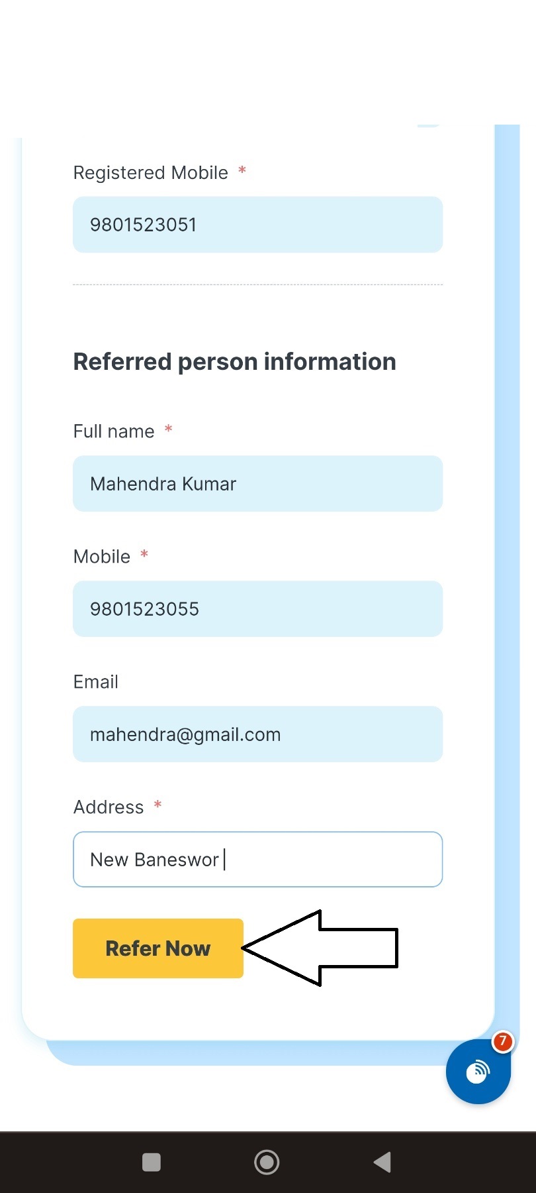The width and height of the screenshot is (536, 1193).
Task: Submit the form with Refer Now
Action: click(x=158, y=948)
